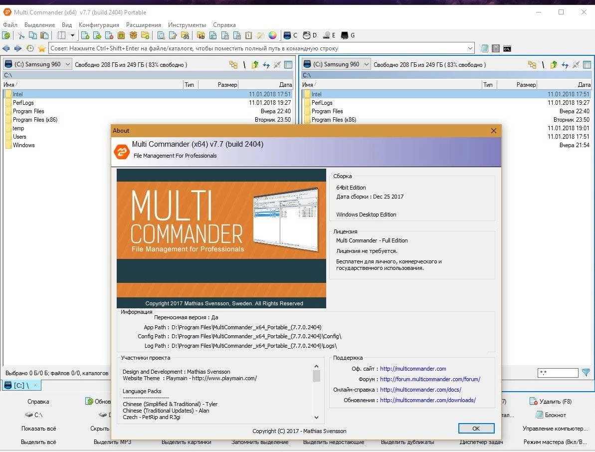Open the Инструменты menu
This screenshot has height=452, width=595.
pos(187,24)
